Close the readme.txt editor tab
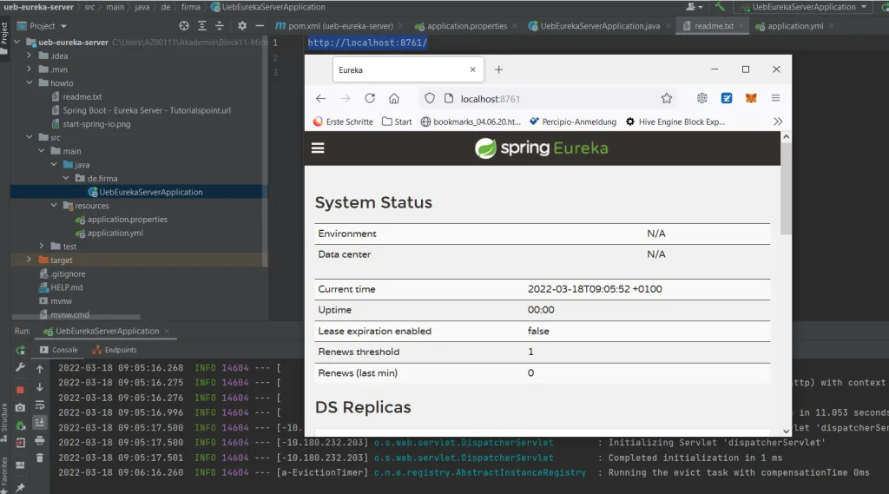The height and width of the screenshot is (494, 889). coord(741,26)
